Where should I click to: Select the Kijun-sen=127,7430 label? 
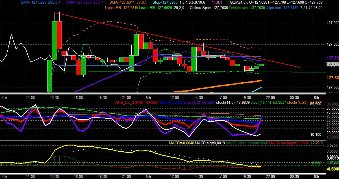coord(282,8)
